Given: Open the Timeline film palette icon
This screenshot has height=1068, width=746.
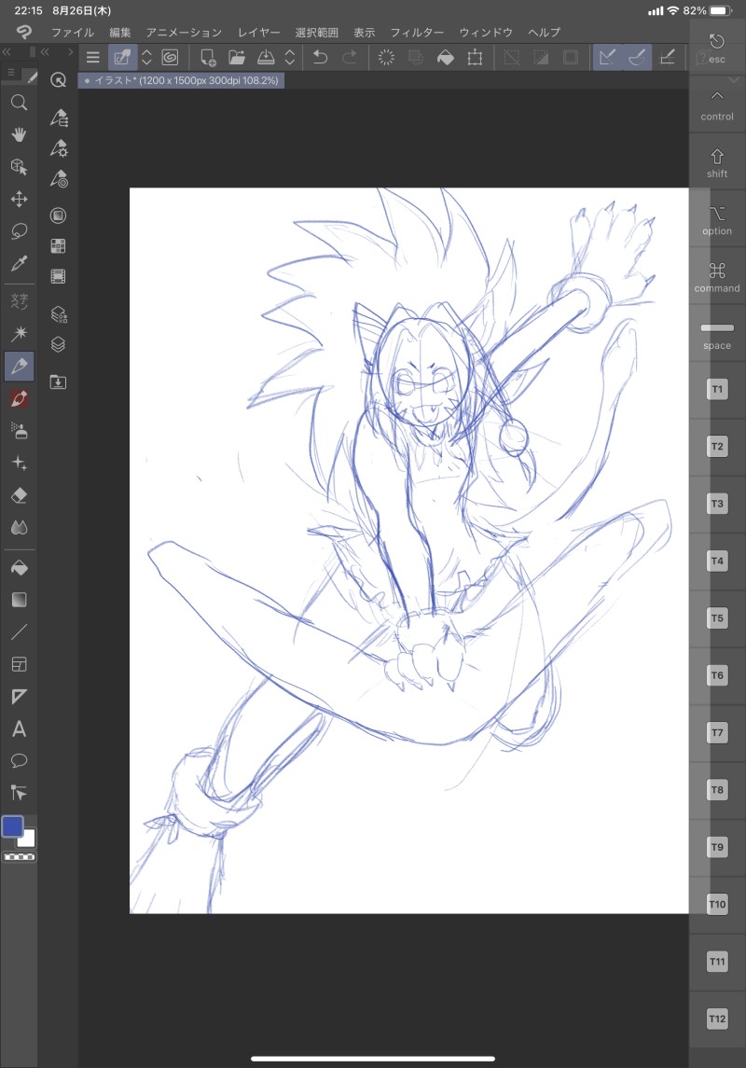Looking at the screenshot, I should (x=59, y=276).
